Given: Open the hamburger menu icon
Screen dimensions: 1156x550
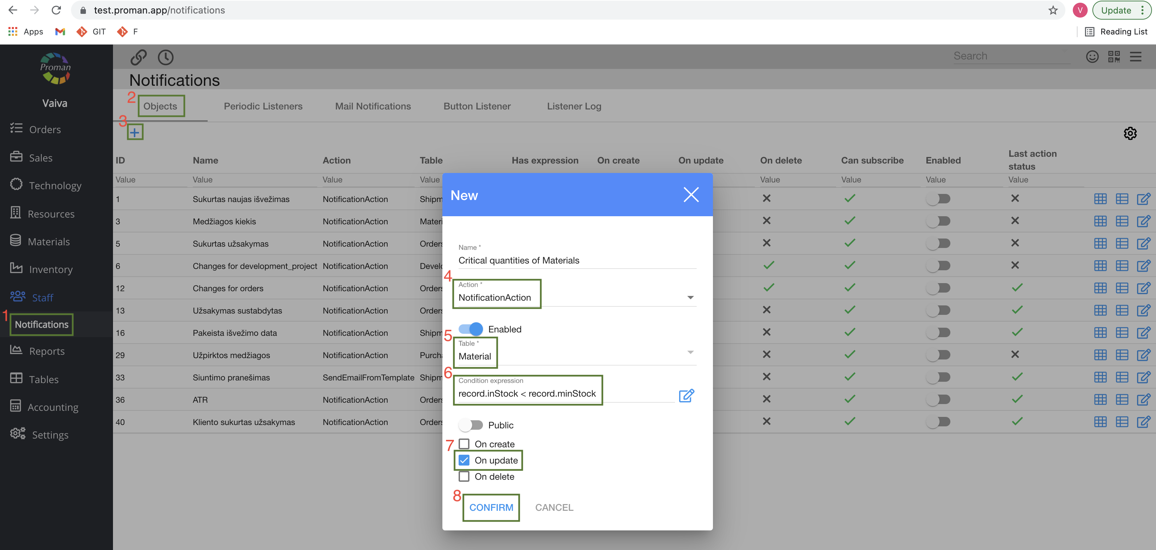Looking at the screenshot, I should [1135, 56].
